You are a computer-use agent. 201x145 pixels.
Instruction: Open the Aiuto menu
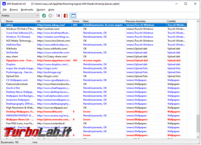tap(51, 10)
